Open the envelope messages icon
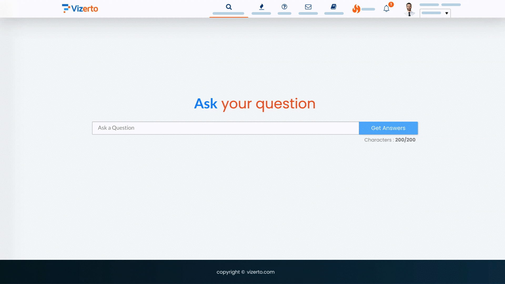This screenshot has height=284, width=505. click(308, 7)
